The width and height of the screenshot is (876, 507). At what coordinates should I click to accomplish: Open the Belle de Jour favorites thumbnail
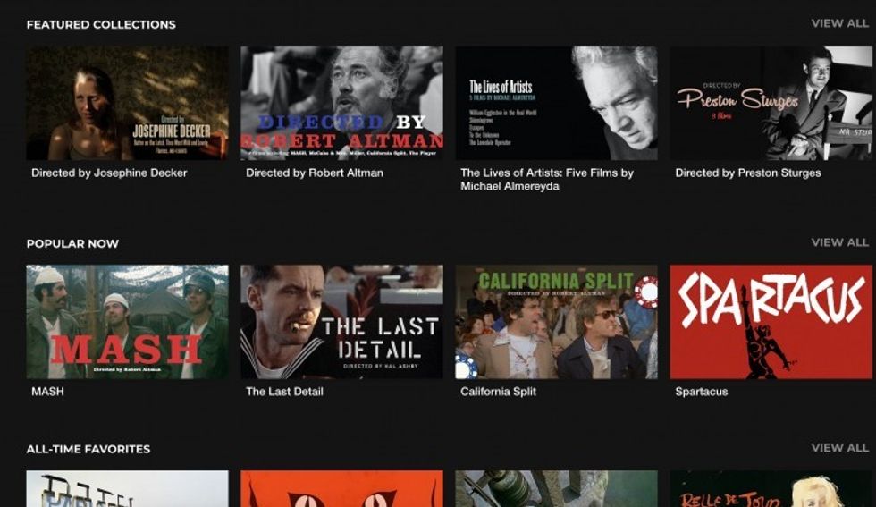pos(771,488)
